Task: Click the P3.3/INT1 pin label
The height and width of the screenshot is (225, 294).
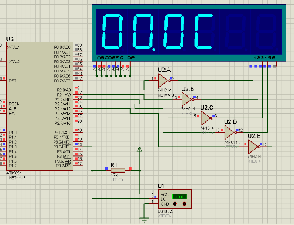Action: tap(62, 147)
